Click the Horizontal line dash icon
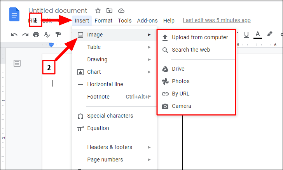 point(80,84)
